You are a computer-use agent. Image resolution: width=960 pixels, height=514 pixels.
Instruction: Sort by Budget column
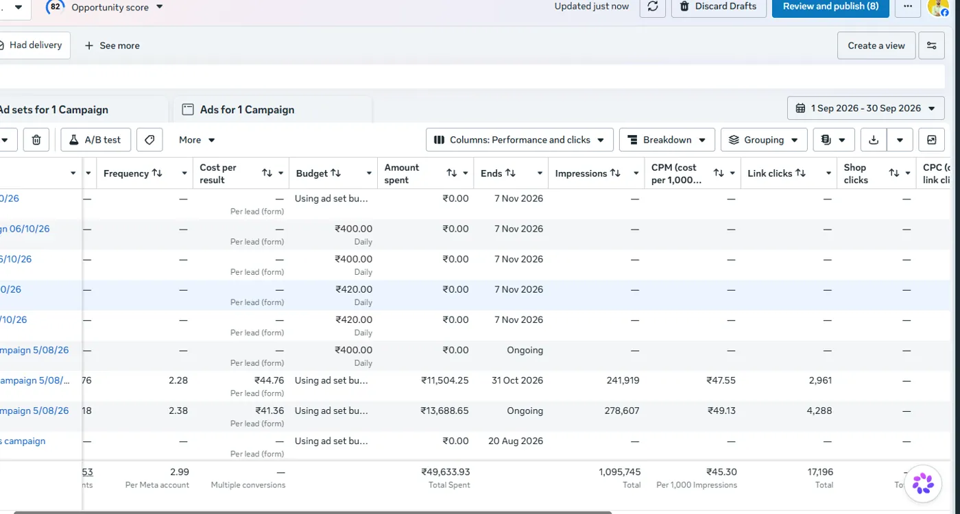(335, 173)
